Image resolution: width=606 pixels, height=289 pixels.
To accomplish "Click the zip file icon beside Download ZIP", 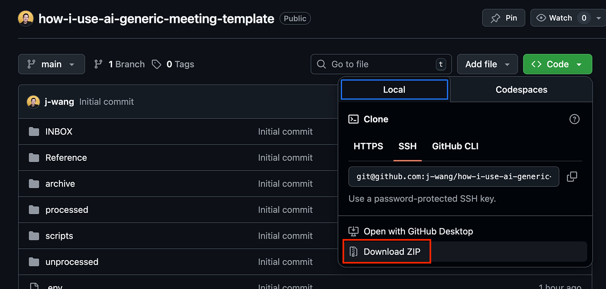I will (x=353, y=252).
